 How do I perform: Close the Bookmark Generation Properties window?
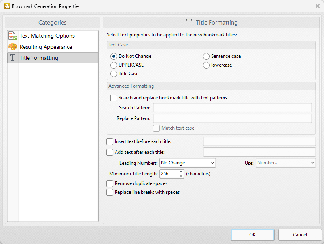318,6
